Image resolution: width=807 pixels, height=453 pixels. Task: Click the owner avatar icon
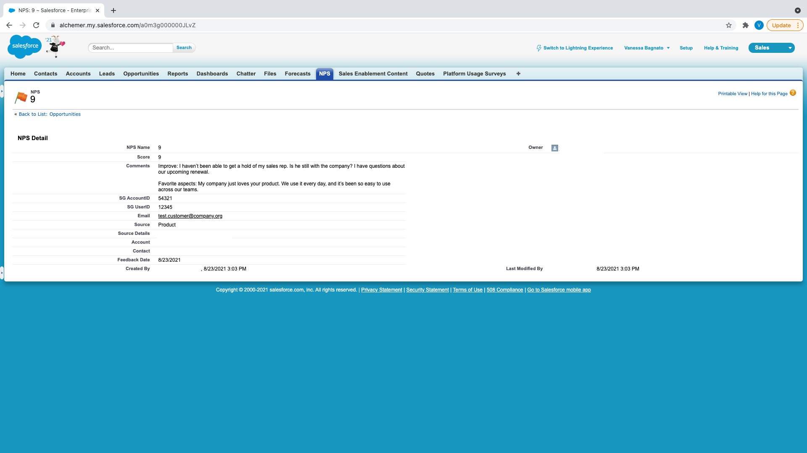(555, 148)
